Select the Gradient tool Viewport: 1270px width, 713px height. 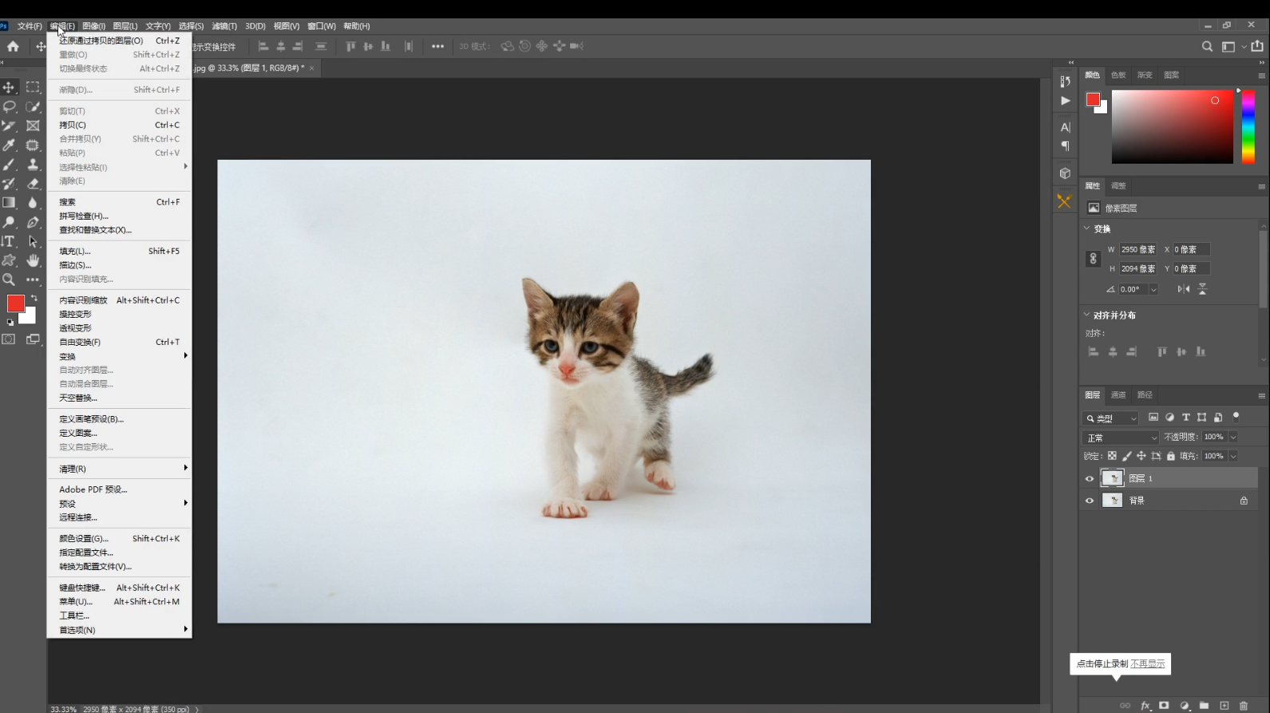[9, 203]
